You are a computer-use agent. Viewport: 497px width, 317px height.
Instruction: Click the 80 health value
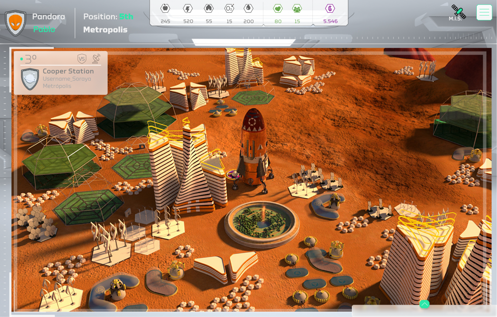pos(278,21)
